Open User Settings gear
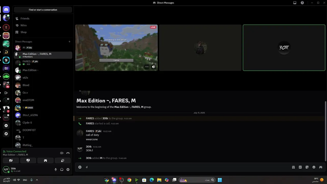 coord(68,169)
